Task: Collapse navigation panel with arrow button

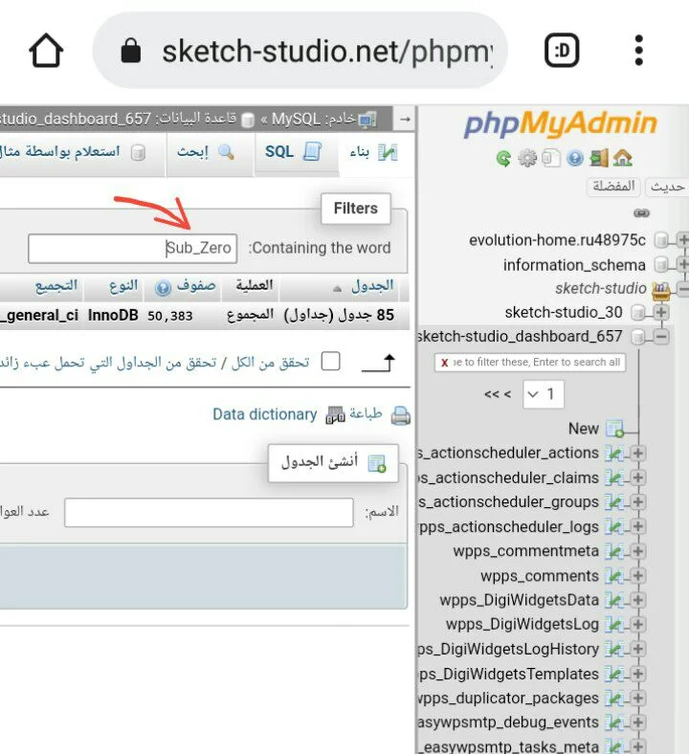Action: tap(405, 119)
